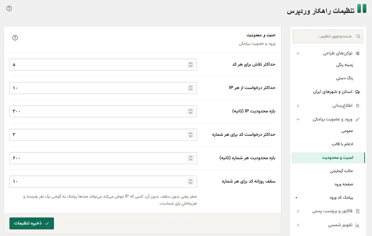Click the ذخیره تنظیمات save button

pos(32,223)
